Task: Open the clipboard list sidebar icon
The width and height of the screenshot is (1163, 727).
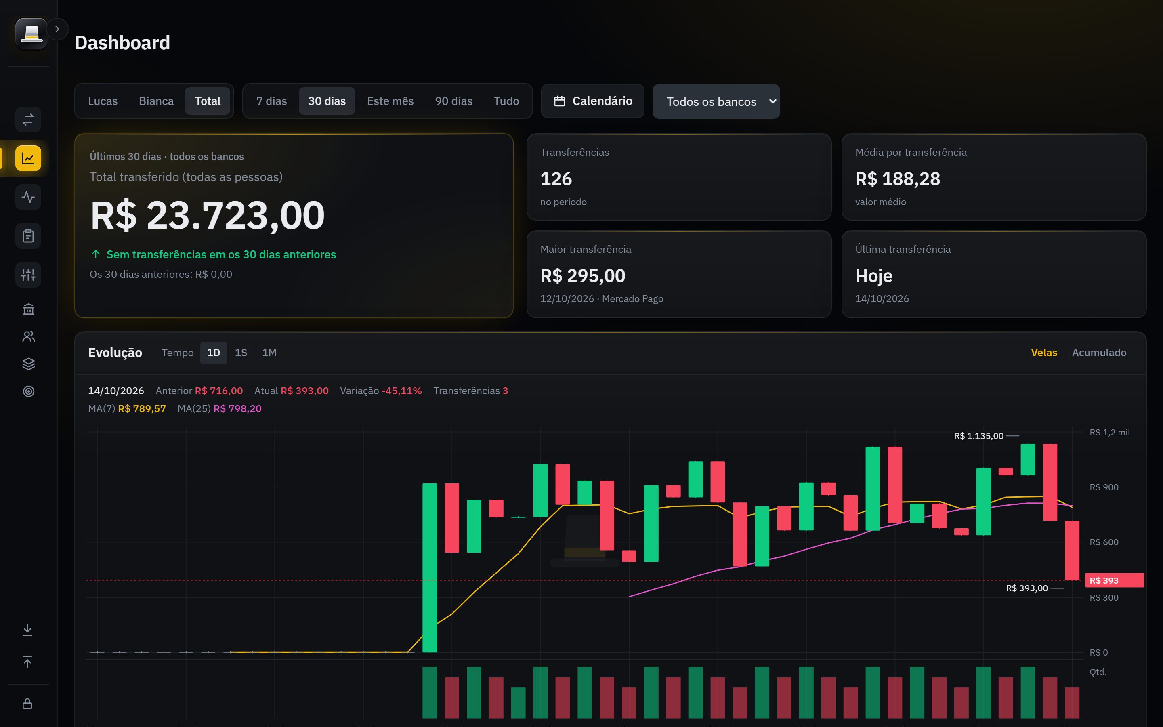Action: coord(28,236)
